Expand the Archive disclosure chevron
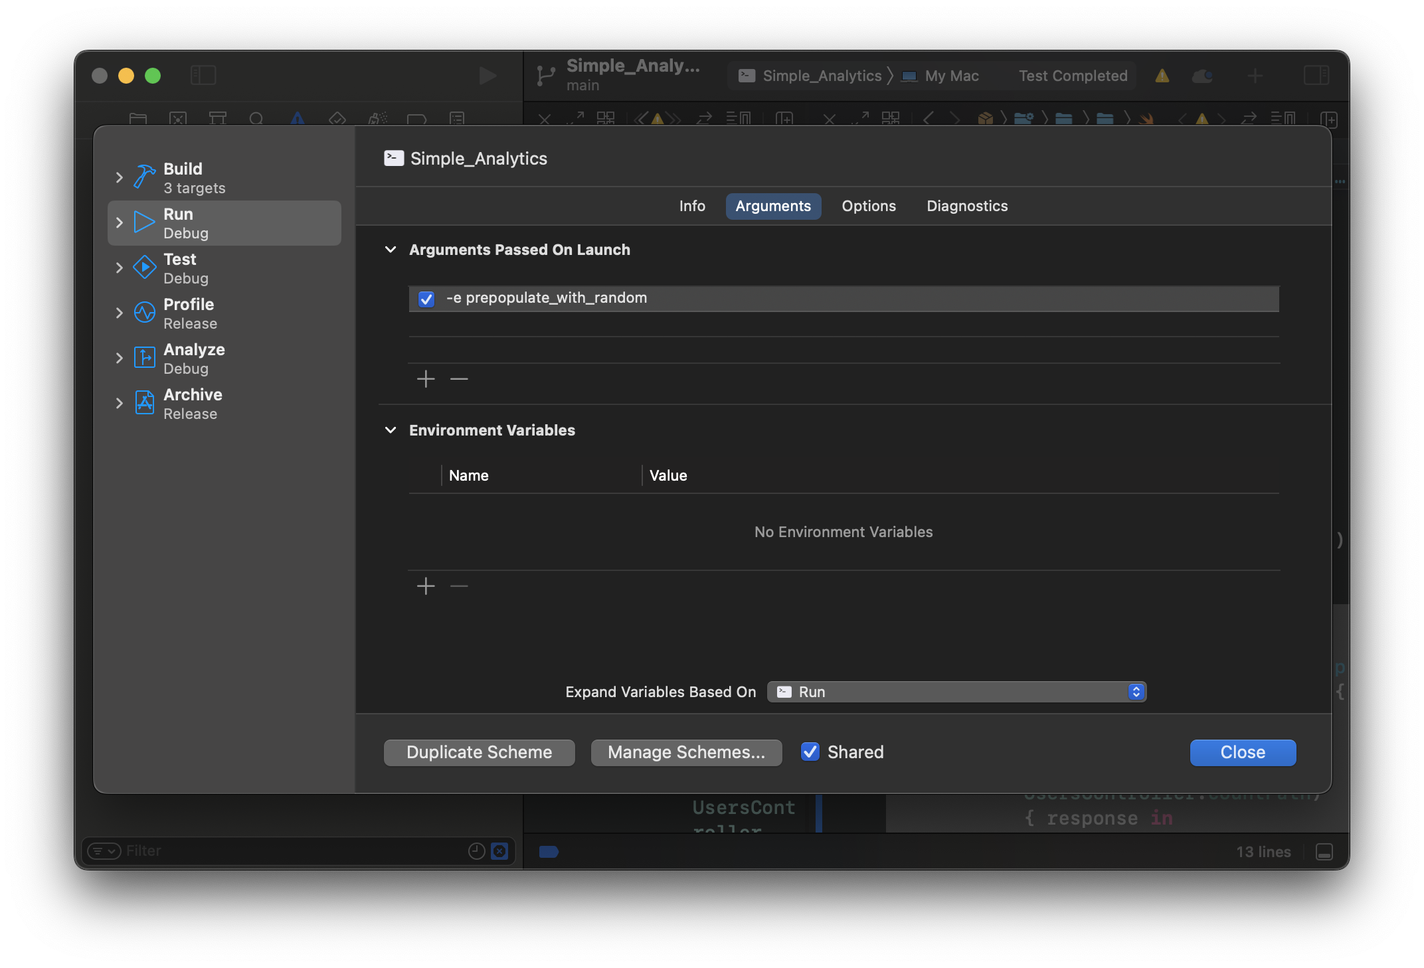Viewport: 1424px width, 968px height. click(x=120, y=404)
